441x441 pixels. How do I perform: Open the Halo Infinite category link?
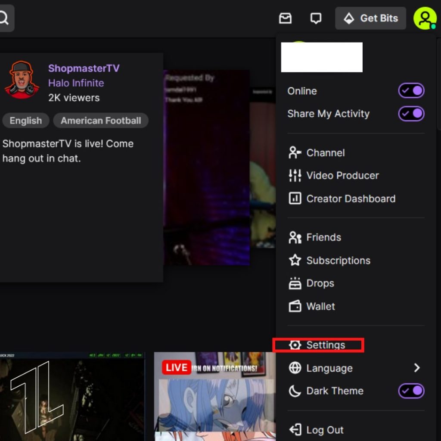point(76,83)
